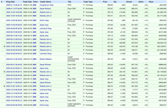
Task: Sort by Owned column header
Action: [x=129, y=2]
